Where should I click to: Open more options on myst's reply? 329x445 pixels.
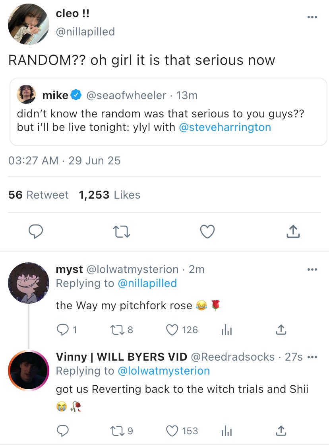point(312,269)
